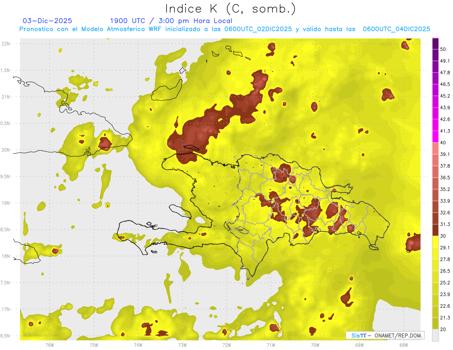Click the "72W" longitude label
The height and width of the screenshot is (350, 453).
pyautogui.click(x=226, y=345)
